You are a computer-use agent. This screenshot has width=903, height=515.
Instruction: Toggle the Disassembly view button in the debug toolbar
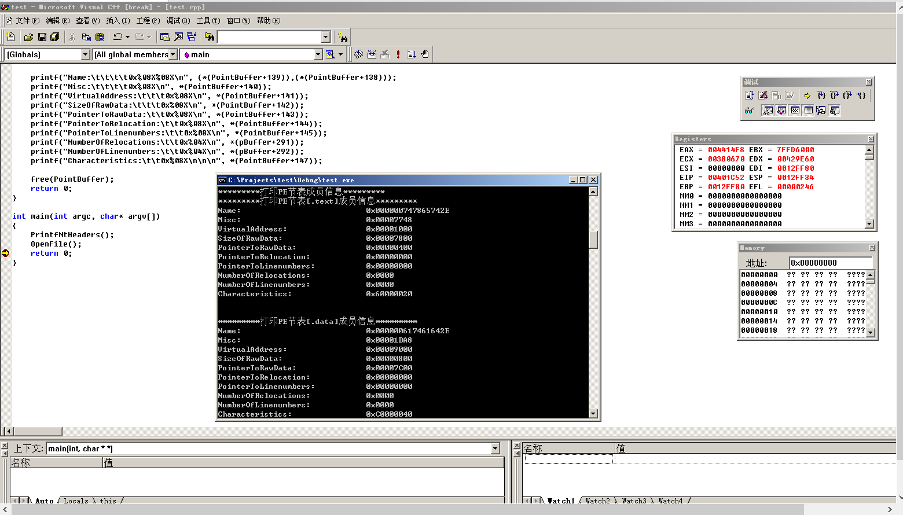pos(834,111)
